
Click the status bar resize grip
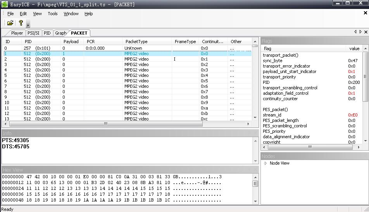[366, 209]
